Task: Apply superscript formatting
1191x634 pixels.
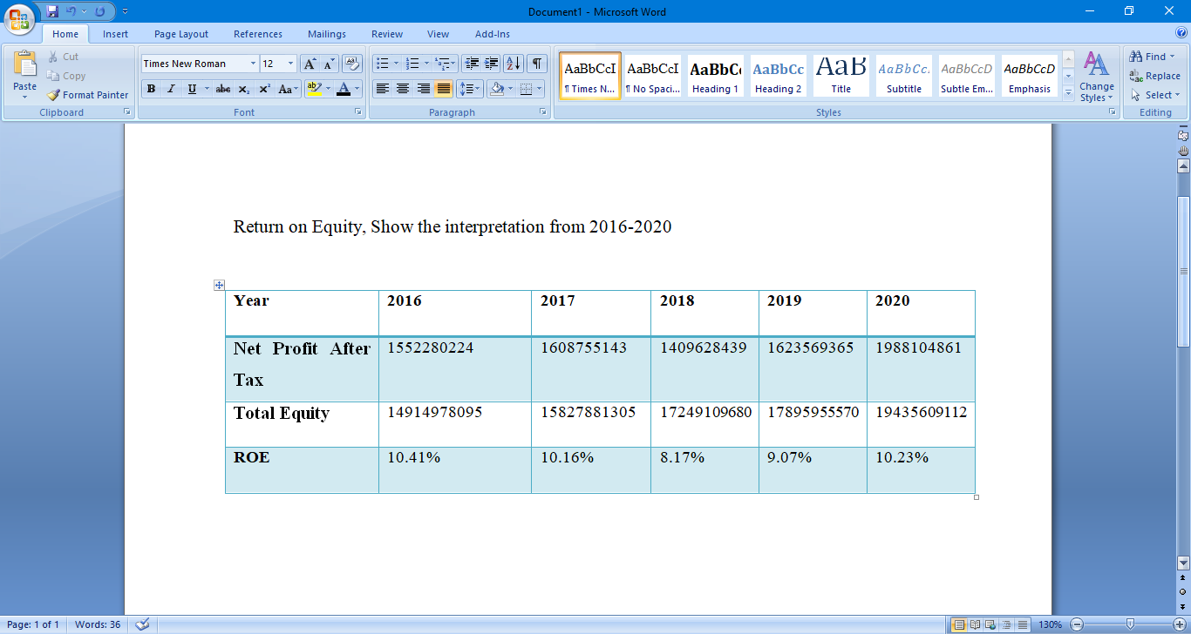Action: tap(264, 89)
